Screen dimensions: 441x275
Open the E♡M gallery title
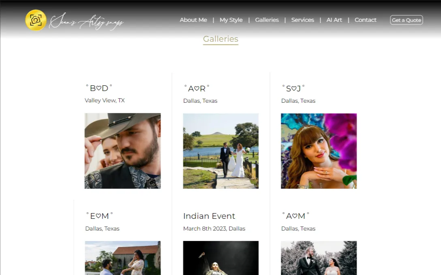coord(99,216)
